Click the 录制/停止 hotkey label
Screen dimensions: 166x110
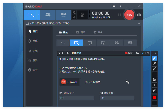tap(69, 93)
